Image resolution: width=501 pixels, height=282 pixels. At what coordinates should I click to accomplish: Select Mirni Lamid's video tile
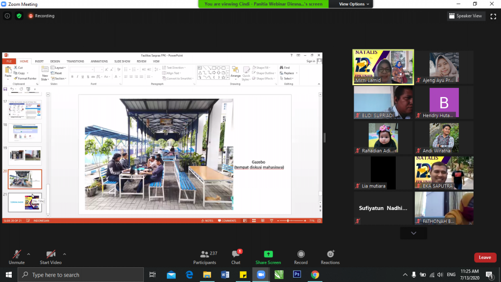click(383, 67)
